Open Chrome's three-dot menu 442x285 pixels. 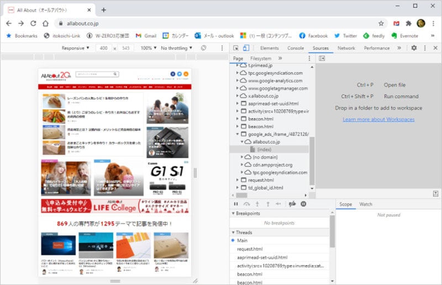[x=433, y=23]
